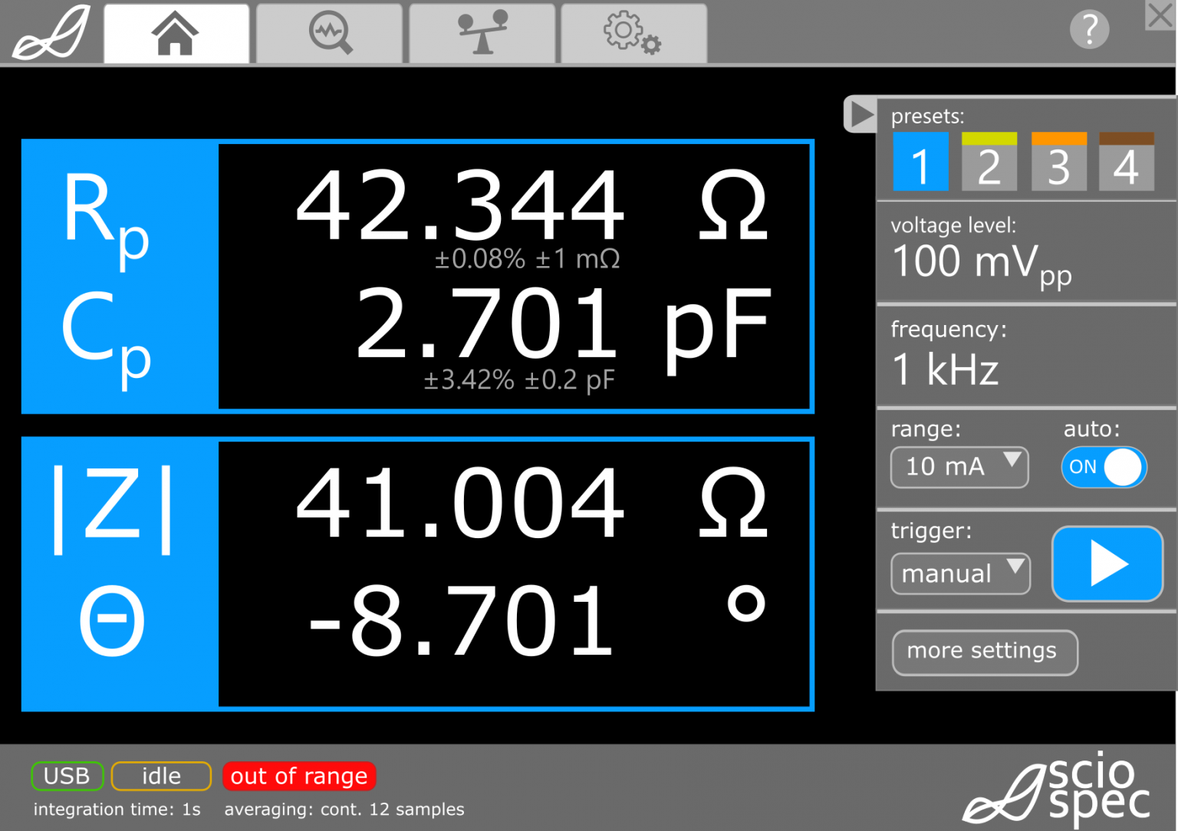Viewport: 1178px width, 831px height.
Task: Open the calibration balance icon
Action: coord(481,32)
